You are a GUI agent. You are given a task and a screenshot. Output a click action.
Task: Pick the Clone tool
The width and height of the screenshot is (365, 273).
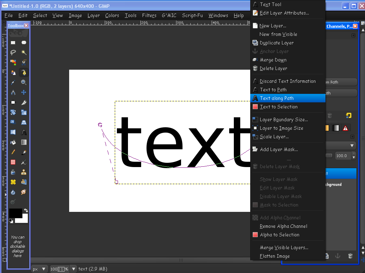[x=24, y=171]
